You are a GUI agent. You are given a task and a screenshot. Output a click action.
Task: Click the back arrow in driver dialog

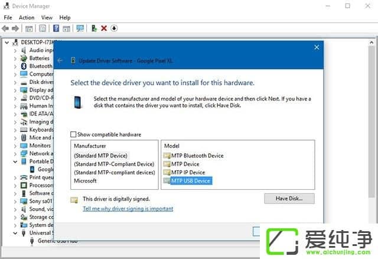pyautogui.click(x=60, y=60)
